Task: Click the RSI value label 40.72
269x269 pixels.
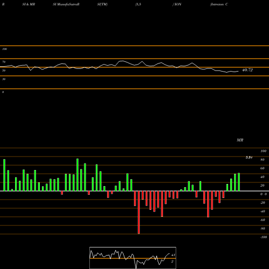Action: (247, 70)
